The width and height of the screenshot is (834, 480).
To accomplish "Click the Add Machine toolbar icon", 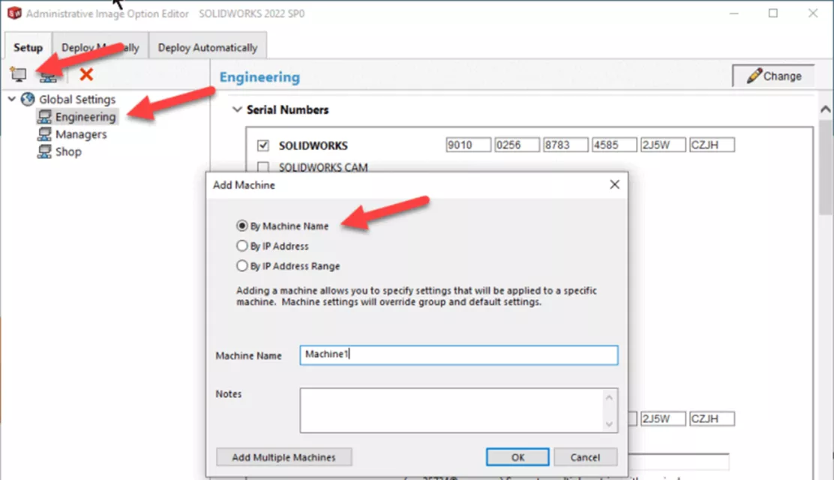I will (19, 74).
